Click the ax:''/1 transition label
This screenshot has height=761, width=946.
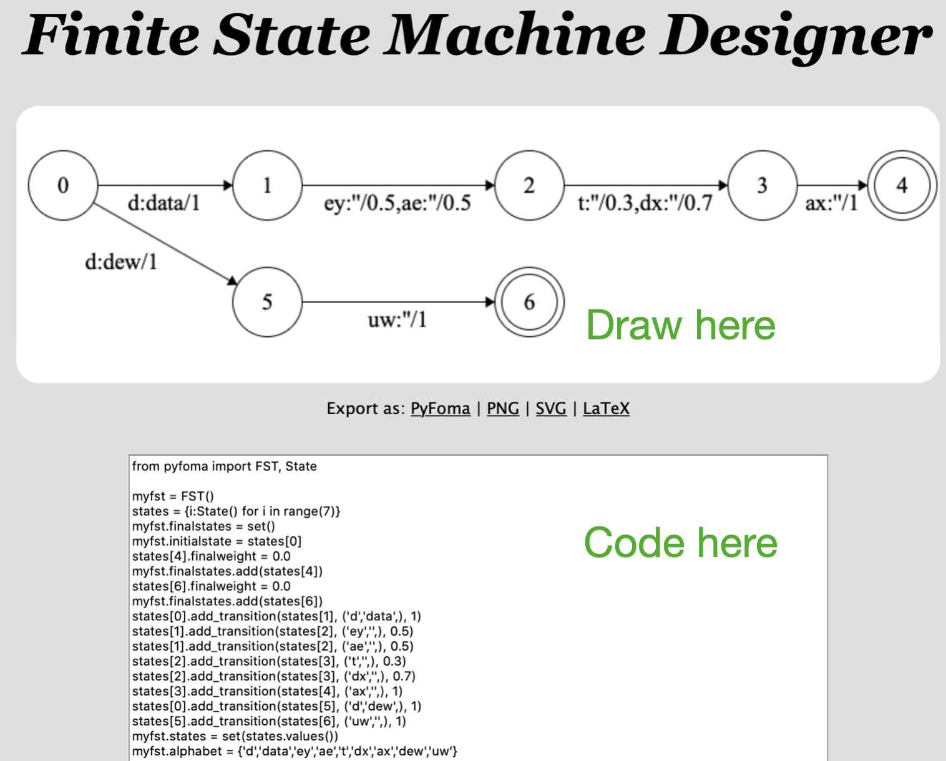click(x=832, y=203)
